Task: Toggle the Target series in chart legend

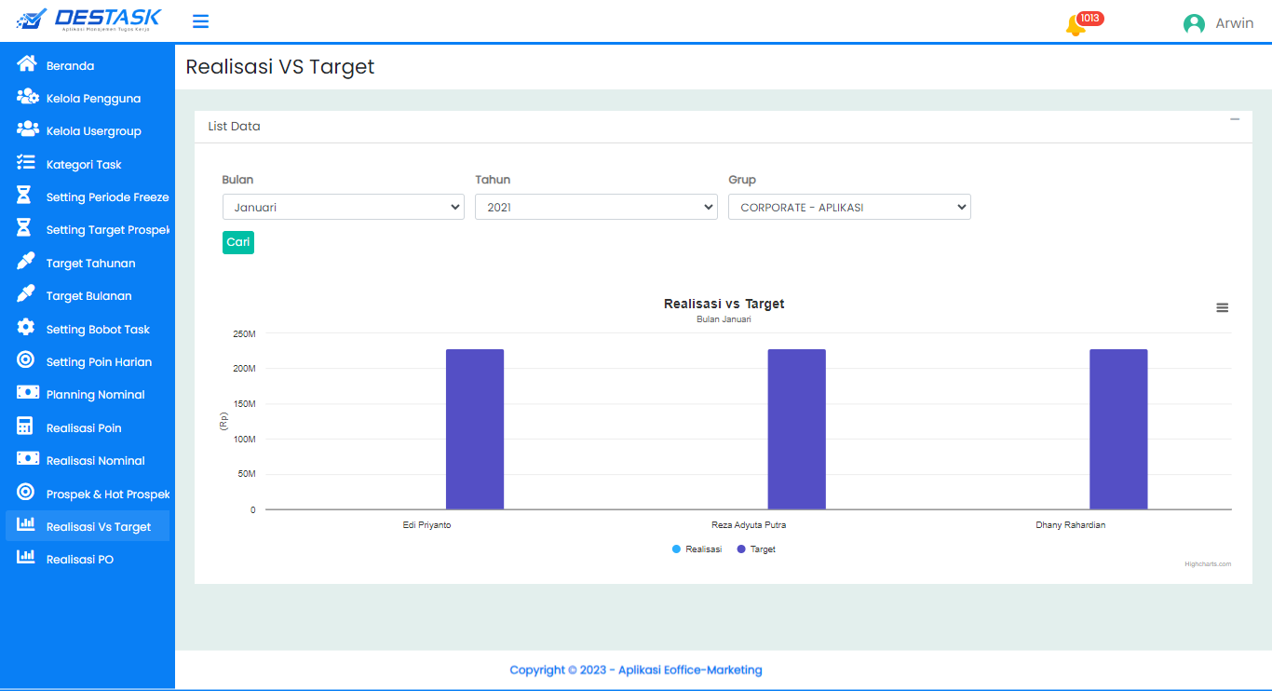Action: (x=756, y=549)
